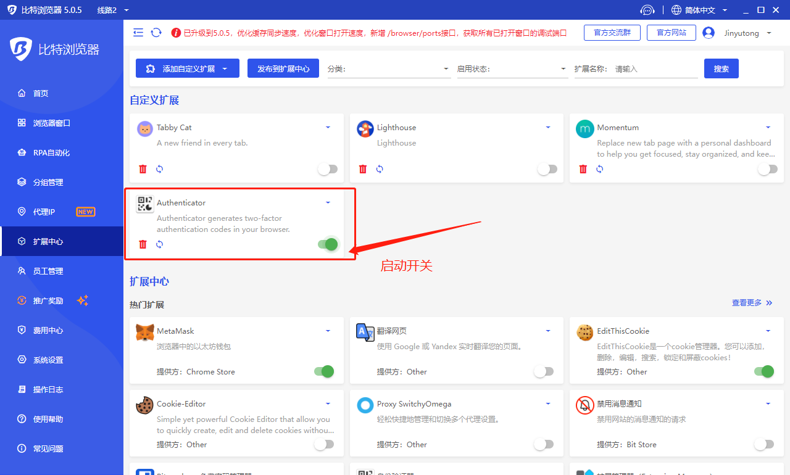The image size is (790, 475).
Task: Enable the Lighthouse extension toggle
Action: [x=547, y=169]
